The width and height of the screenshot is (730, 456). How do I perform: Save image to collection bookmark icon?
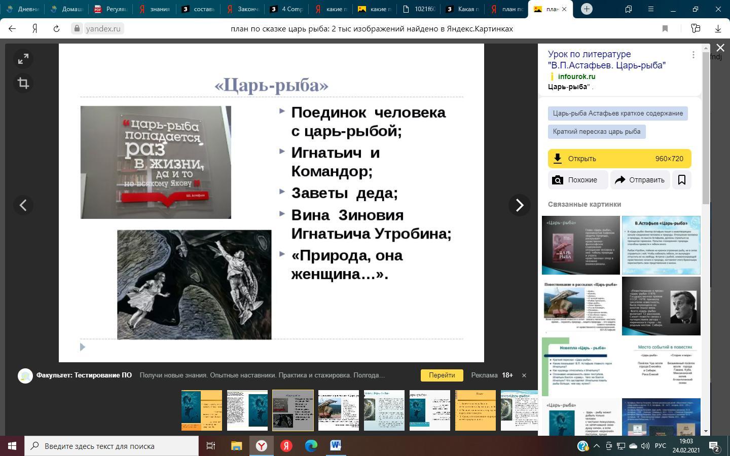pos(682,180)
